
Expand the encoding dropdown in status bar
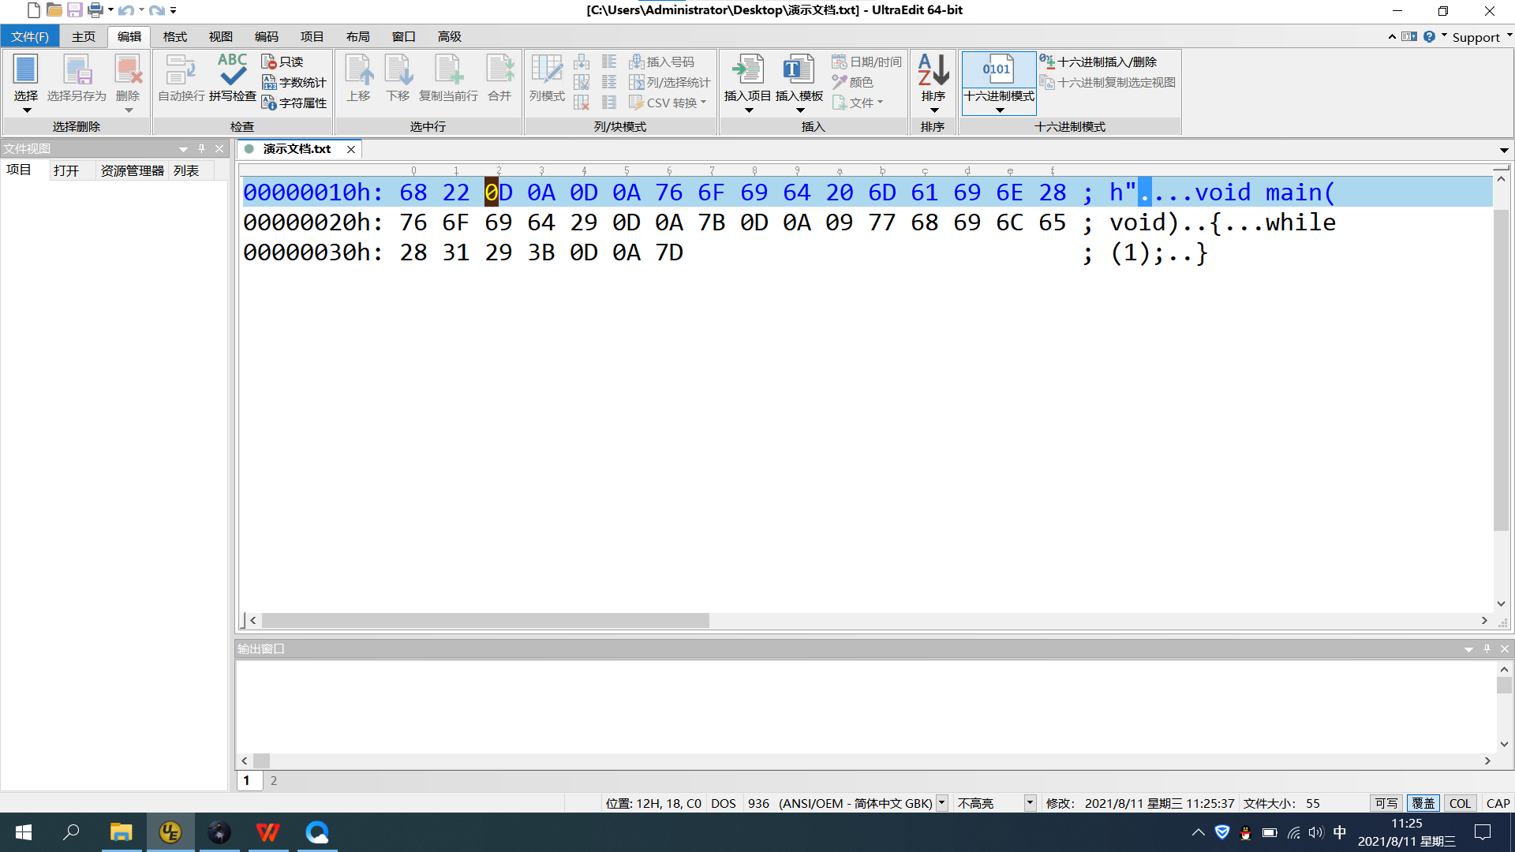(x=941, y=803)
